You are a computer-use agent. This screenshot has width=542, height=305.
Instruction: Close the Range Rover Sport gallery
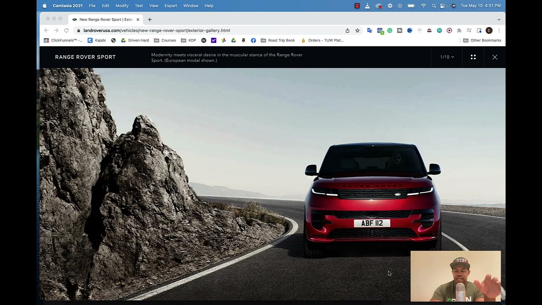[x=495, y=57]
